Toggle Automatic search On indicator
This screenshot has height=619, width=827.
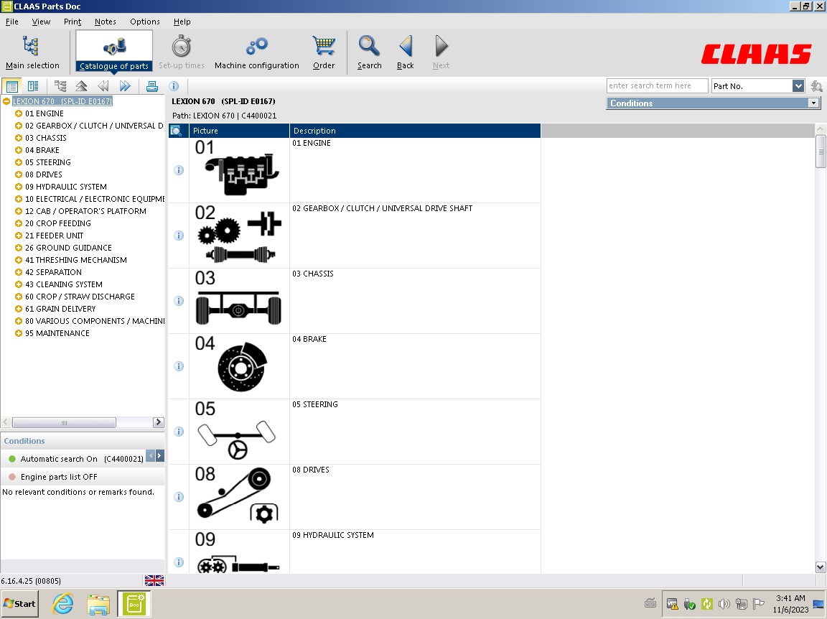[12, 459]
